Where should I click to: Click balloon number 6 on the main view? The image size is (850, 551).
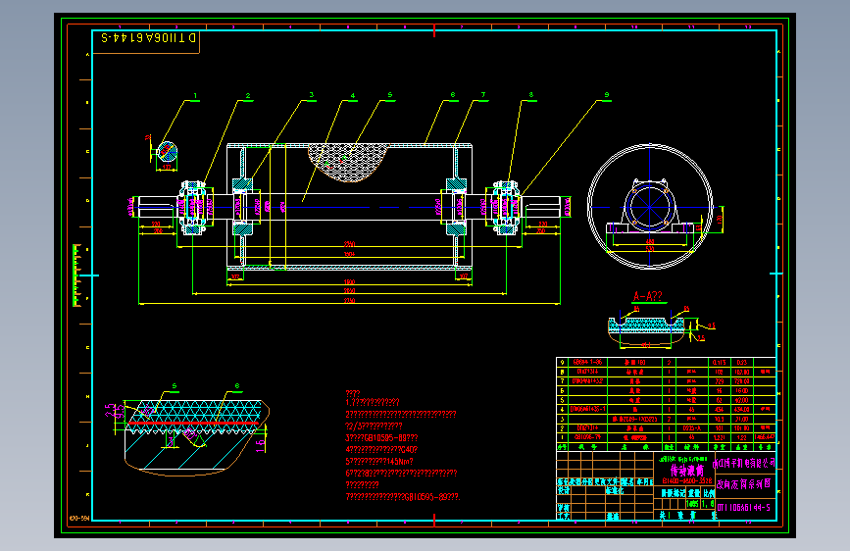click(x=453, y=95)
